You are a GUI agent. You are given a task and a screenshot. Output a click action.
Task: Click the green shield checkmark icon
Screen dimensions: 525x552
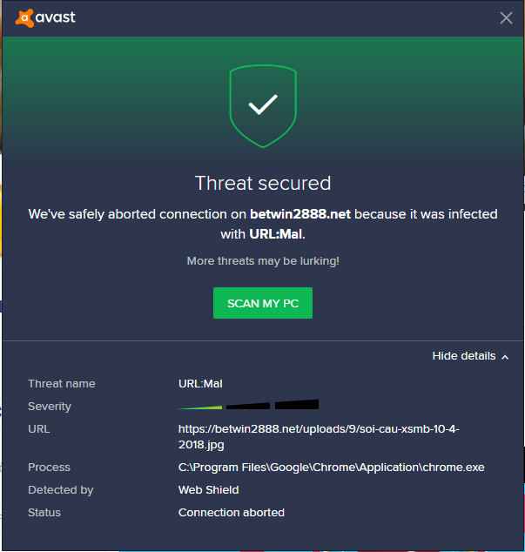click(262, 106)
